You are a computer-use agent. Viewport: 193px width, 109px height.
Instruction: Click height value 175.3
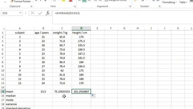click(81, 41)
